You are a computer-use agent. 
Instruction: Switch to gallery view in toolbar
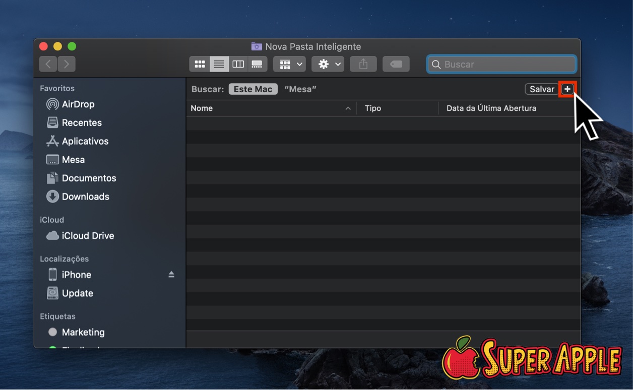(x=257, y=64)
